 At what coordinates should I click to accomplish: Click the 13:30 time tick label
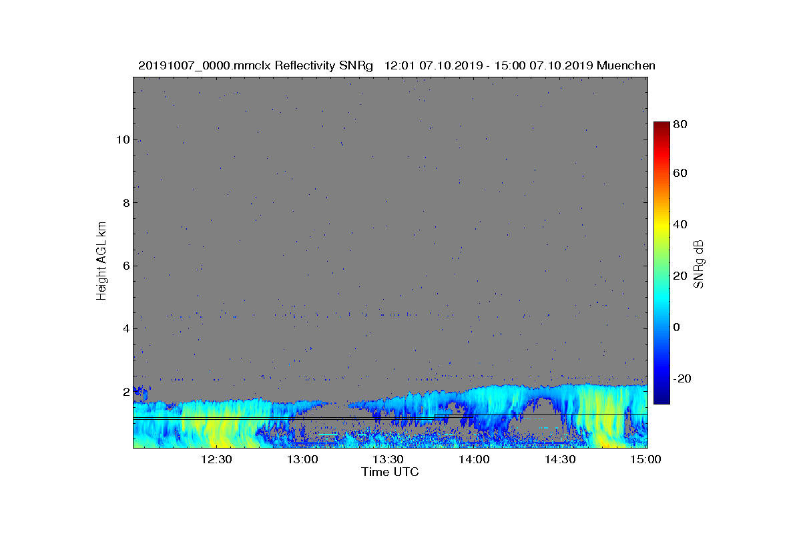click(x=387, y=459)
